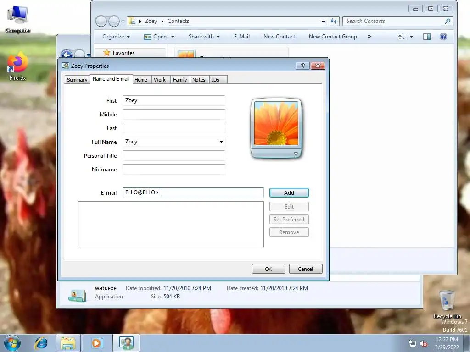The image size is (470, 352).
Task: Click the help icon in Contacts window
Action: click(443, 37)
